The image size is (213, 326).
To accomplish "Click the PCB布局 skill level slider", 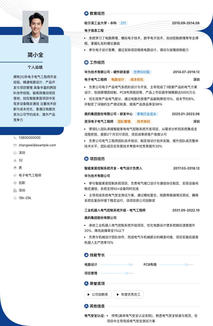I will pos(176,265).
